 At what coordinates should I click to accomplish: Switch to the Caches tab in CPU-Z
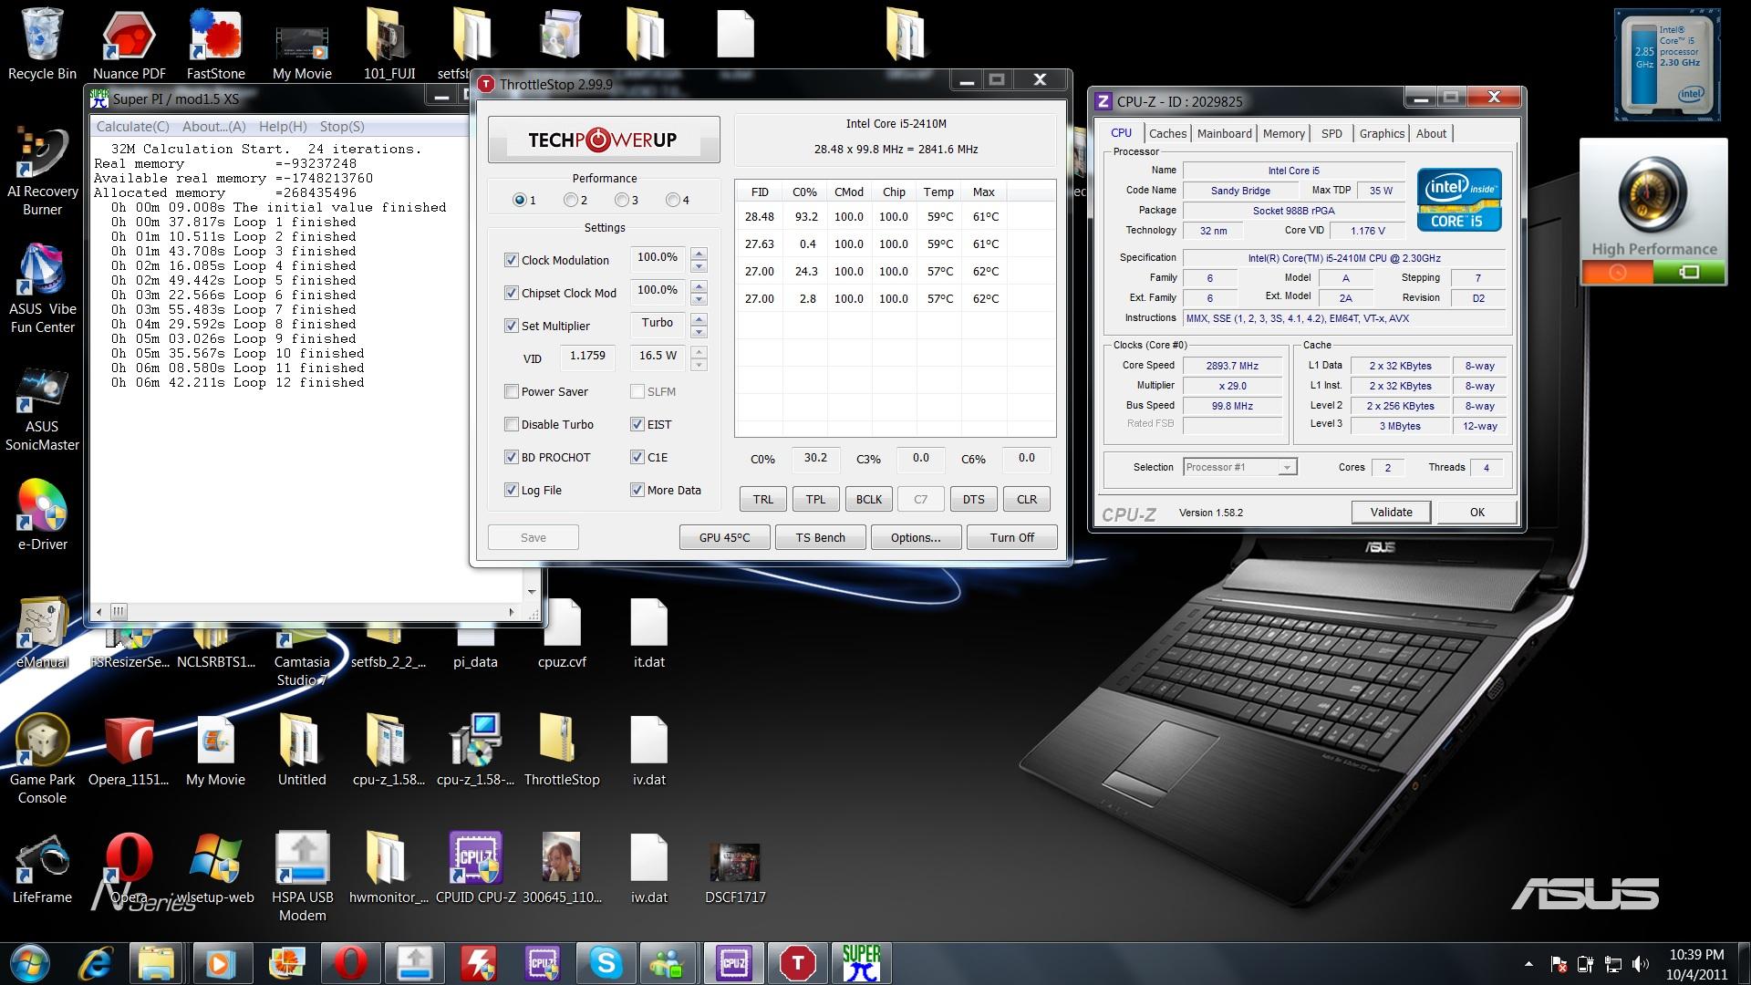[x=1167, y=133]
